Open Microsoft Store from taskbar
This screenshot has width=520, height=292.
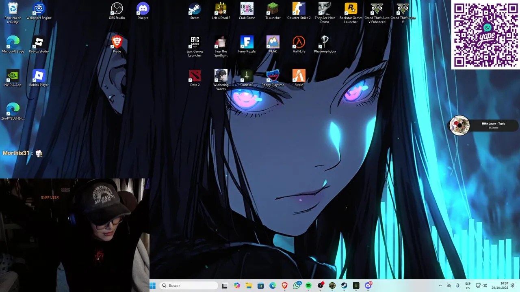point(261,286)
